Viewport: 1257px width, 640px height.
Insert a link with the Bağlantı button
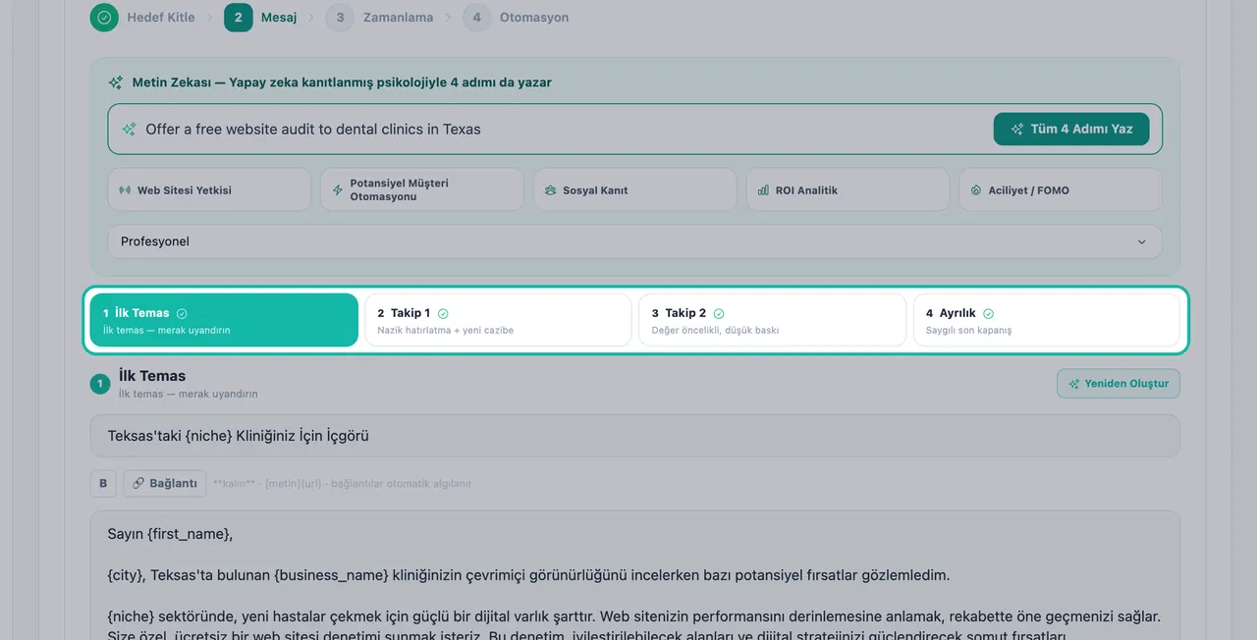pyautogui.click(x=165, y=484)
